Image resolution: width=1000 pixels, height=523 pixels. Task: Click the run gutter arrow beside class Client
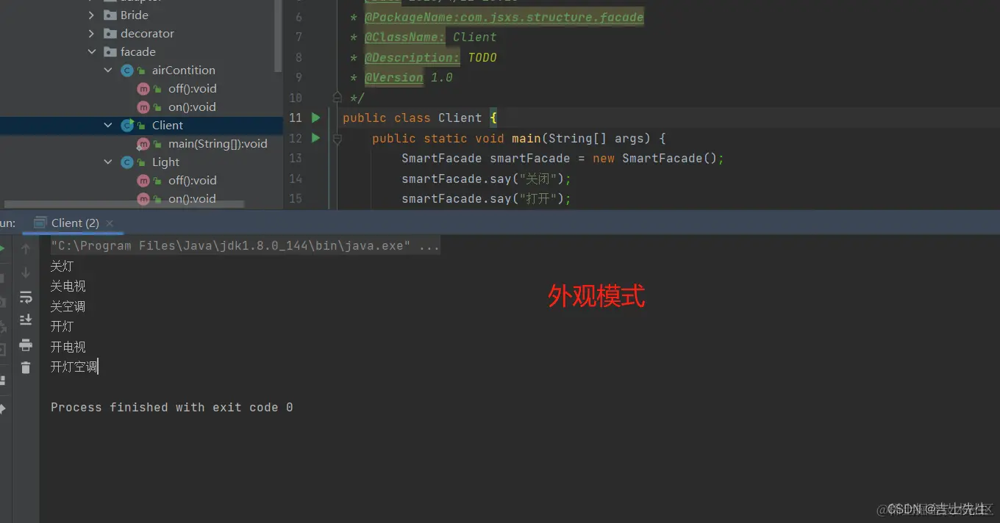coord(316,118)
